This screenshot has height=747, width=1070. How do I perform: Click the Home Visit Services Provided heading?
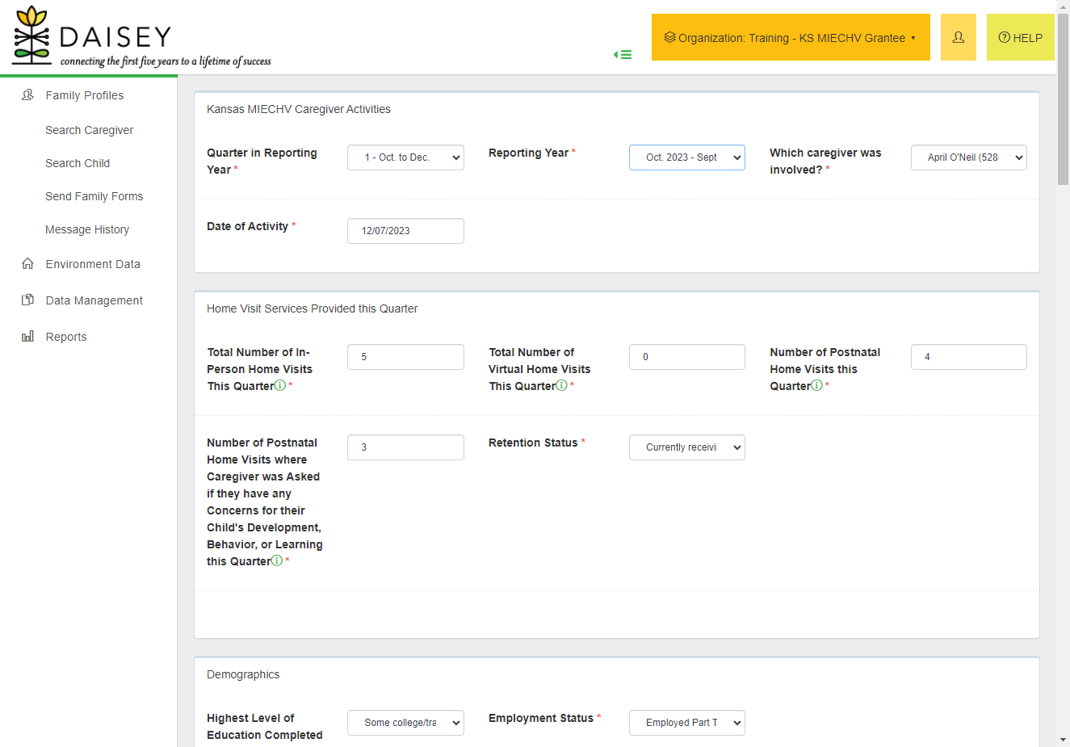[312, 308]
